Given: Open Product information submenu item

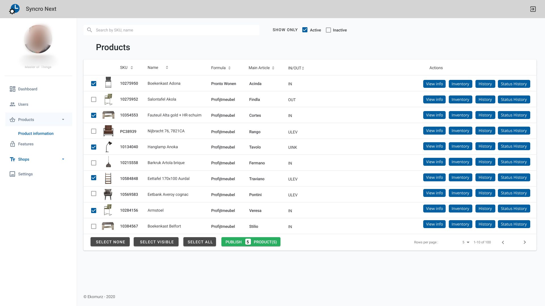Looking at the screenshot, I should (x=36, y=133).
